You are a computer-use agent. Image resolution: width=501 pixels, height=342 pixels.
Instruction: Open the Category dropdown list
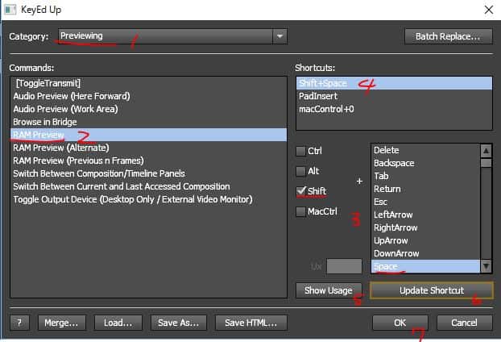[x=279, y=36]
